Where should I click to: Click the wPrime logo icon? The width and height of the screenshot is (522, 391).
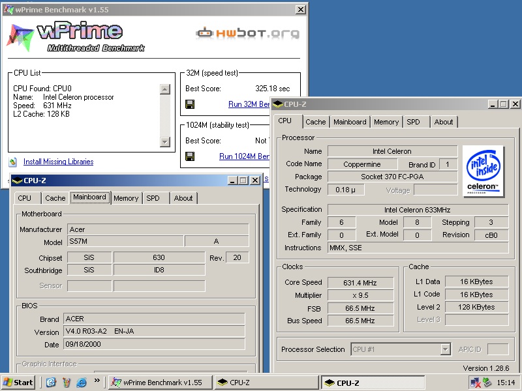[x=20, y=37]
